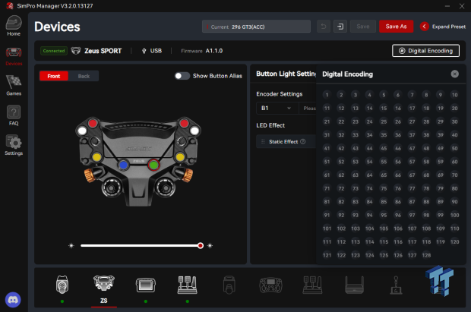Click the undo preset icon
The width and height of the screenshot is (471, 312).
point(324,27)
